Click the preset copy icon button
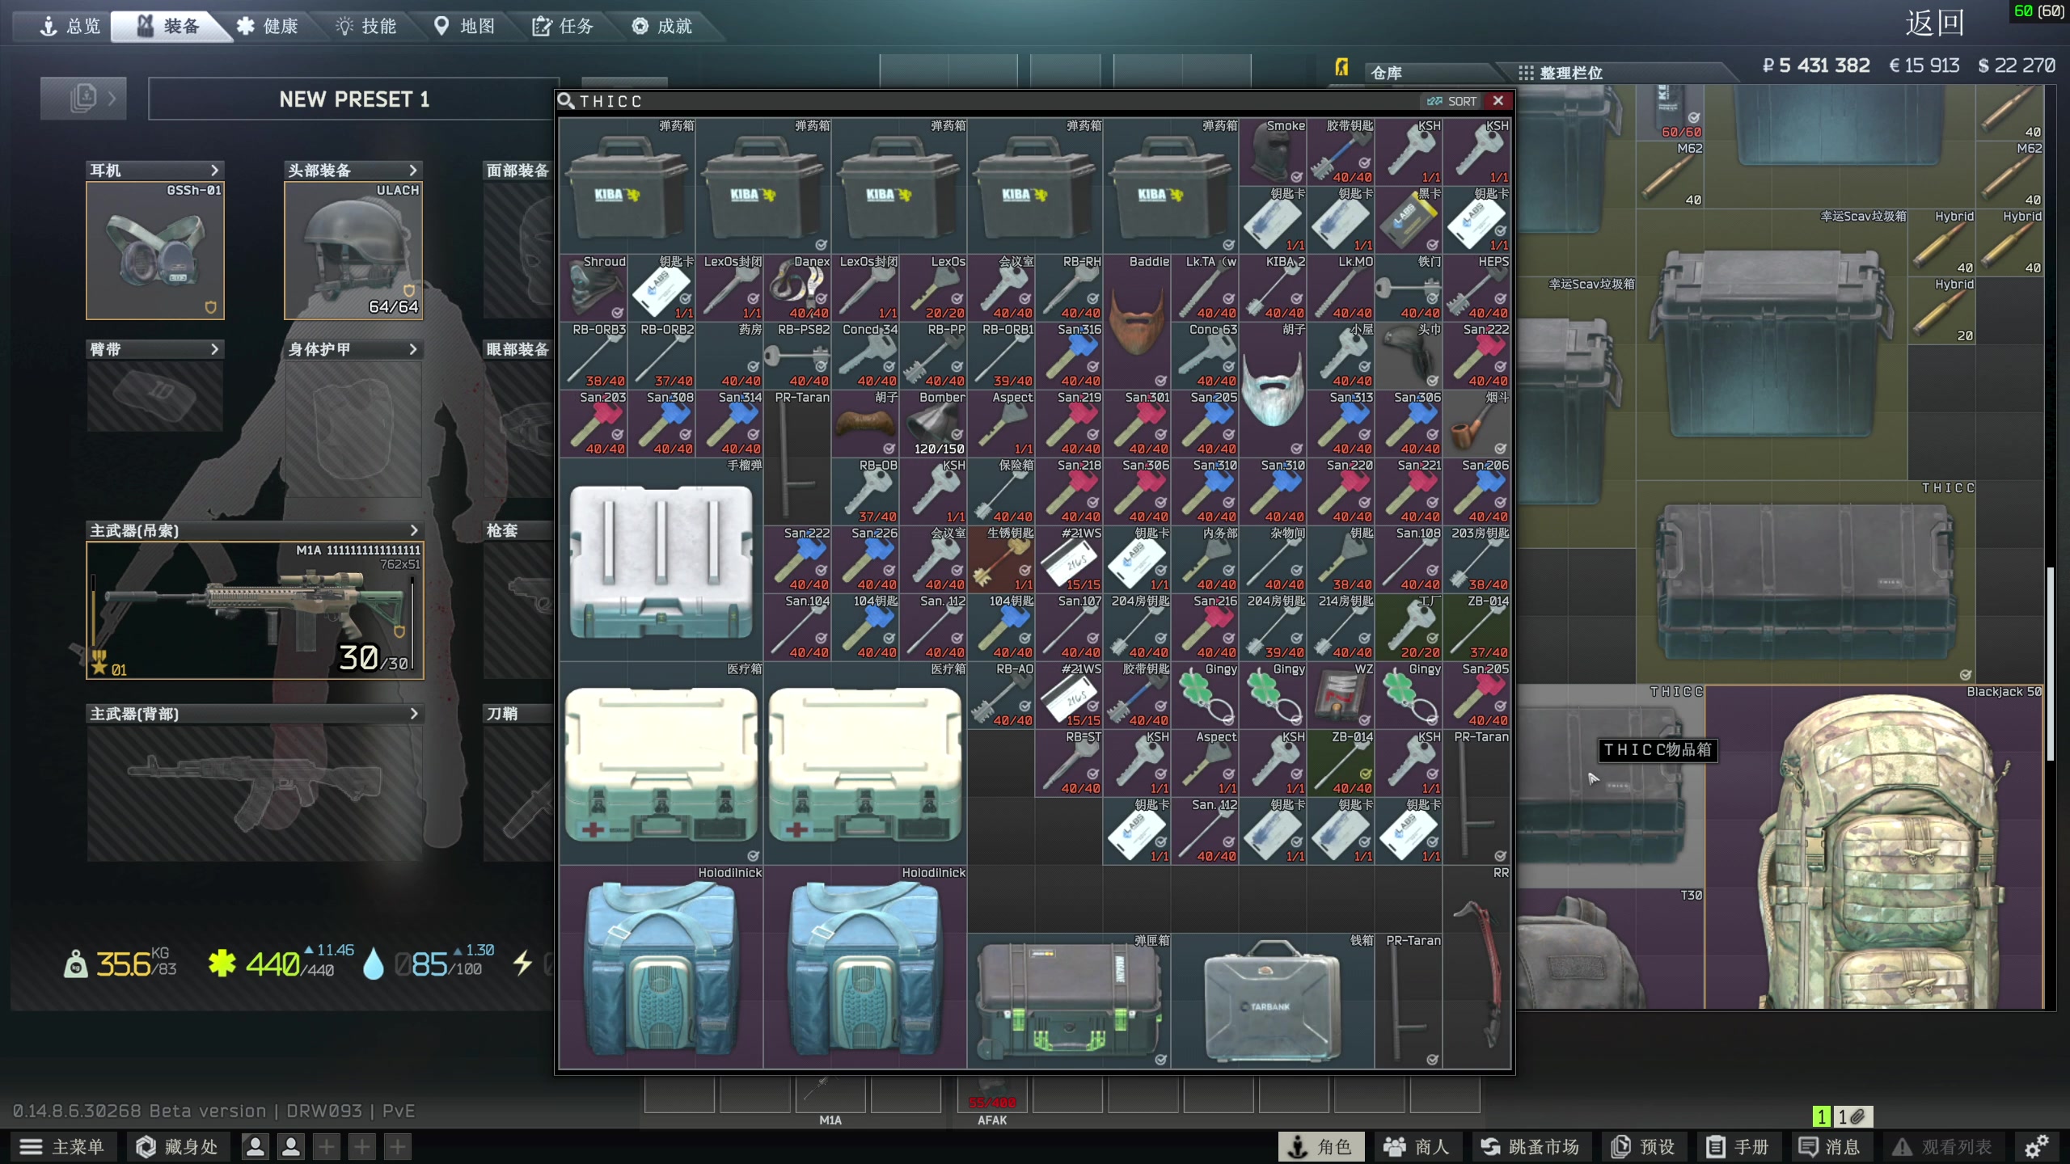The width and height of the screenshot is (2070, 1164). tap(83, 99)
